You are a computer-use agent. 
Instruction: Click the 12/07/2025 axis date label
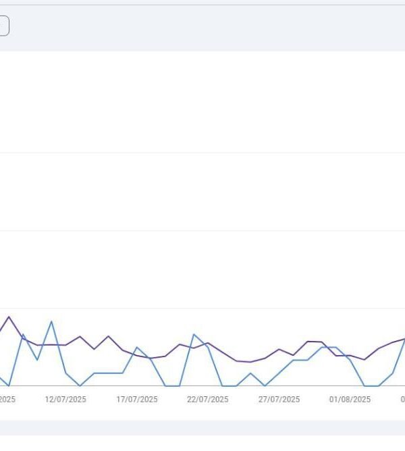[65, 400]
